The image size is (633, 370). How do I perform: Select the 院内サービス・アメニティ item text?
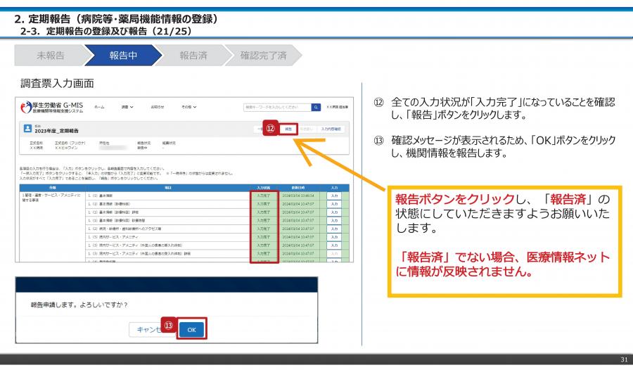tap(113, 237)
